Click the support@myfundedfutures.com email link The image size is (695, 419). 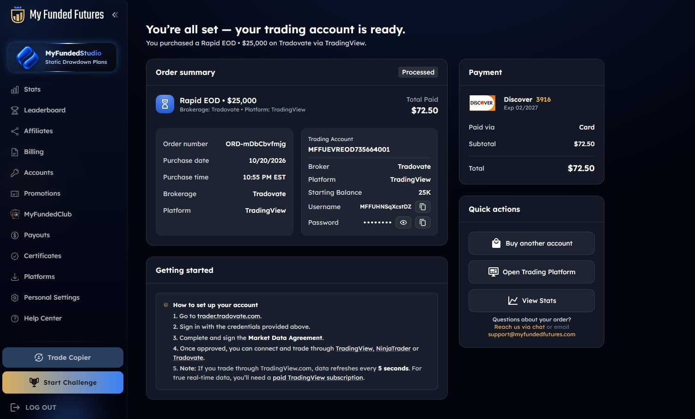(x=532, y=334)
